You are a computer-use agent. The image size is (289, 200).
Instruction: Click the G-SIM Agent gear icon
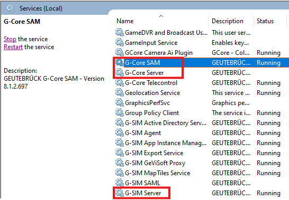[x=120, y=133]
